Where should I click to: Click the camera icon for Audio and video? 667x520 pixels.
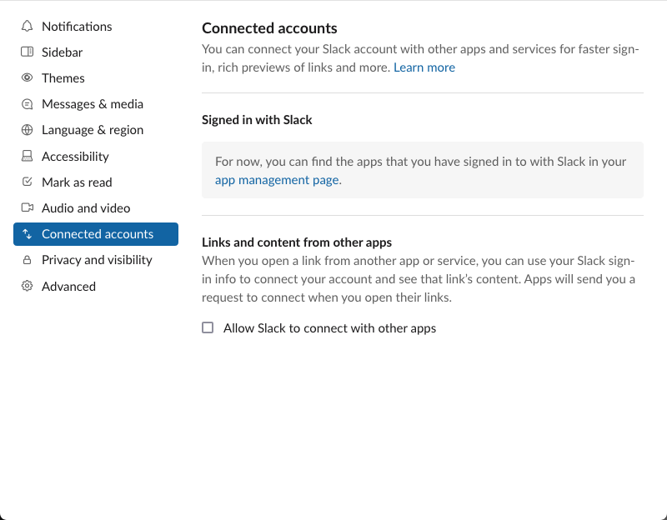click(x=27, y=207)
